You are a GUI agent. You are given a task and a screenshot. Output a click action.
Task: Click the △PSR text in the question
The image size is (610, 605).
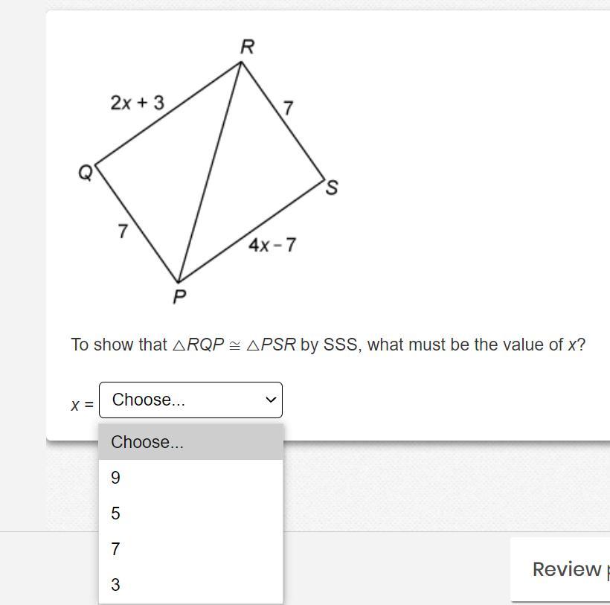tap(272, 345)
